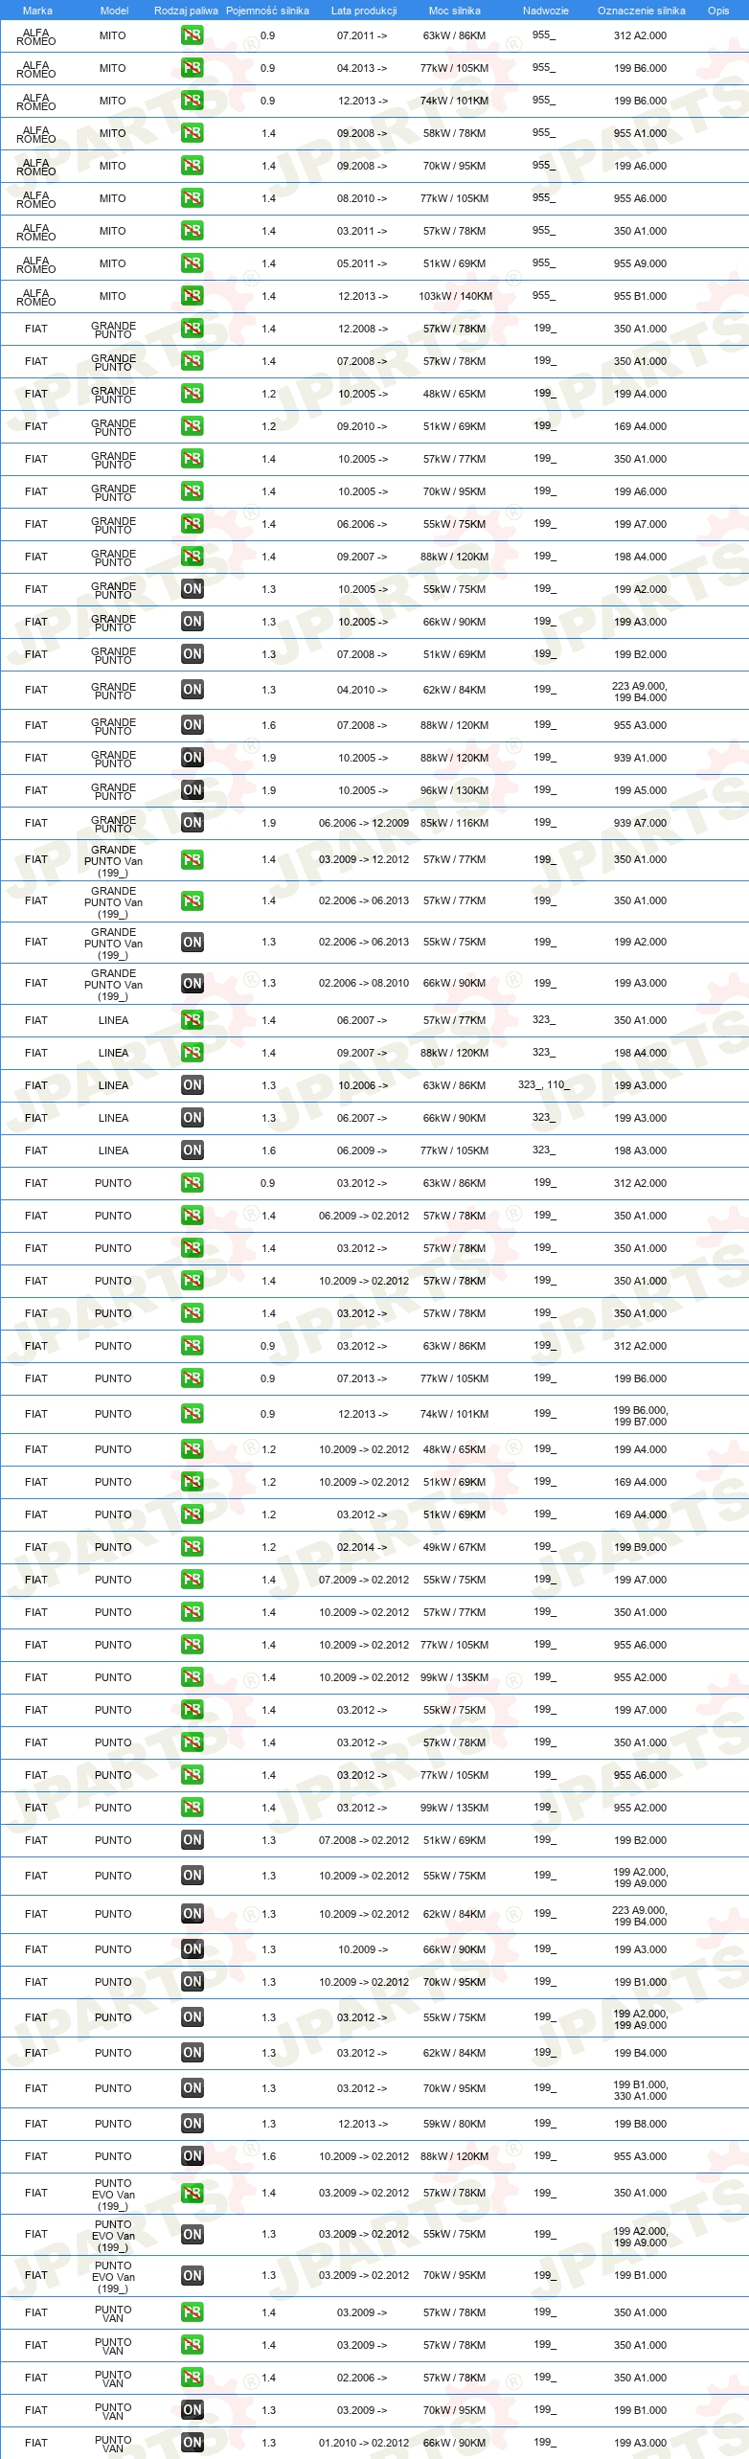This screenshot has width=749, height=2459.
Task: Click the '05.2011 ->' production date
Action: coord(362,263)
